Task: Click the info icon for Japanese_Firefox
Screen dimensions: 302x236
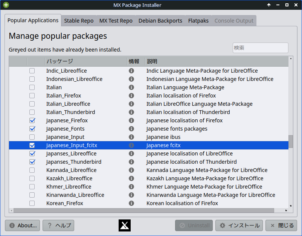Action: [x=131, y=120]
